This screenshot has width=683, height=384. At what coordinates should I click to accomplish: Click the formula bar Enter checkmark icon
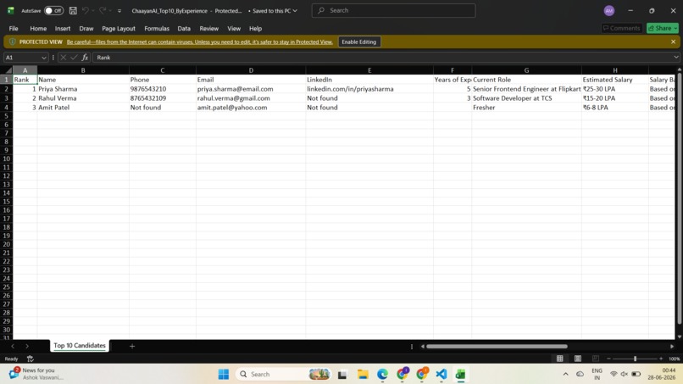coord(74,58)
